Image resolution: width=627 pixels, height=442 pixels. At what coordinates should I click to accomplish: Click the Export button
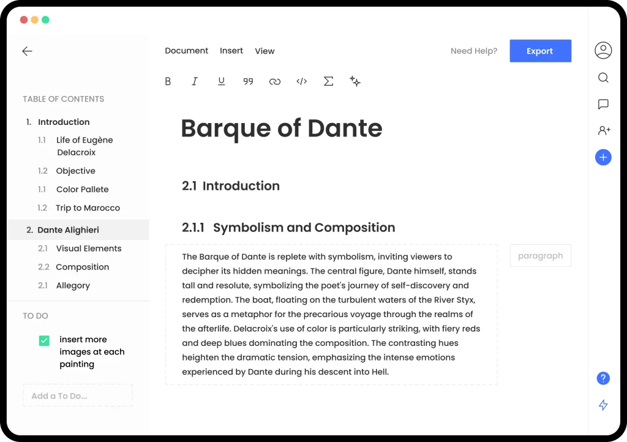[540, 51]
